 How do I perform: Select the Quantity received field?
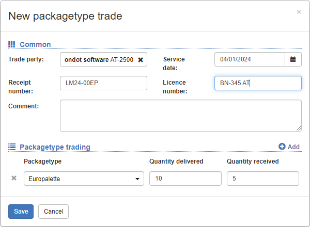point(262,179)
